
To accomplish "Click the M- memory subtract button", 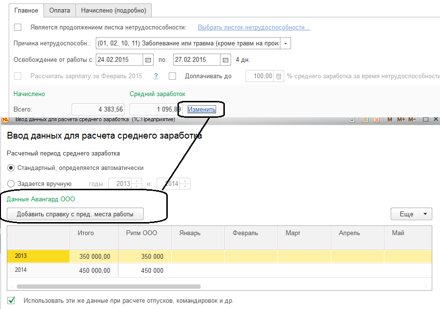I will coord(412,120).
